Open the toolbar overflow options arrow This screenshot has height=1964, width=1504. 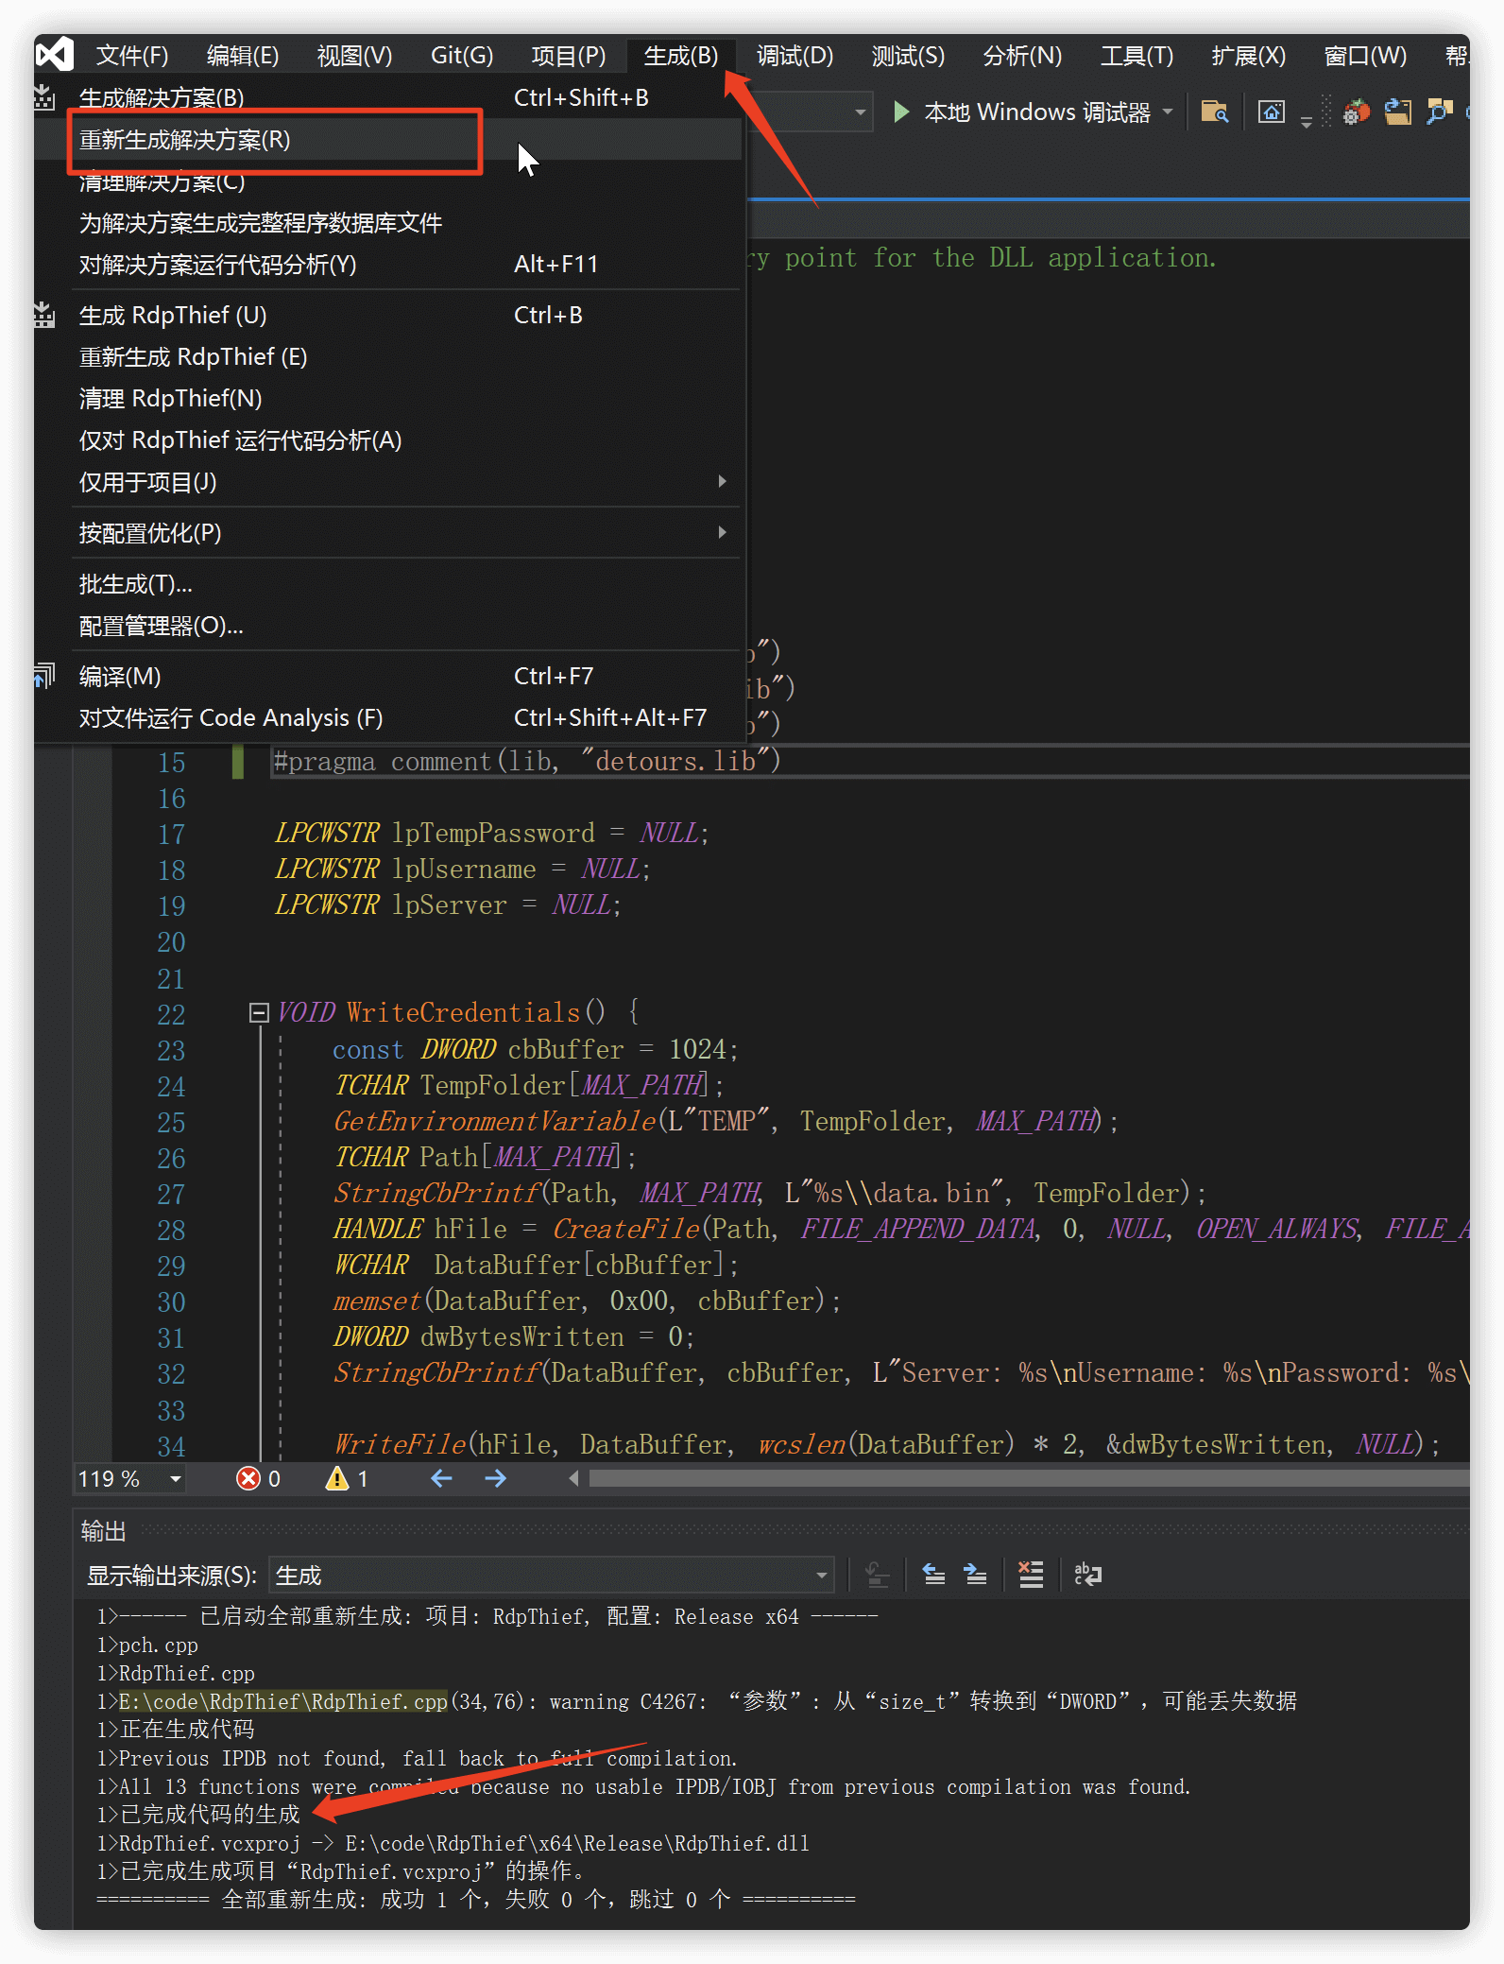point(1307,121)
